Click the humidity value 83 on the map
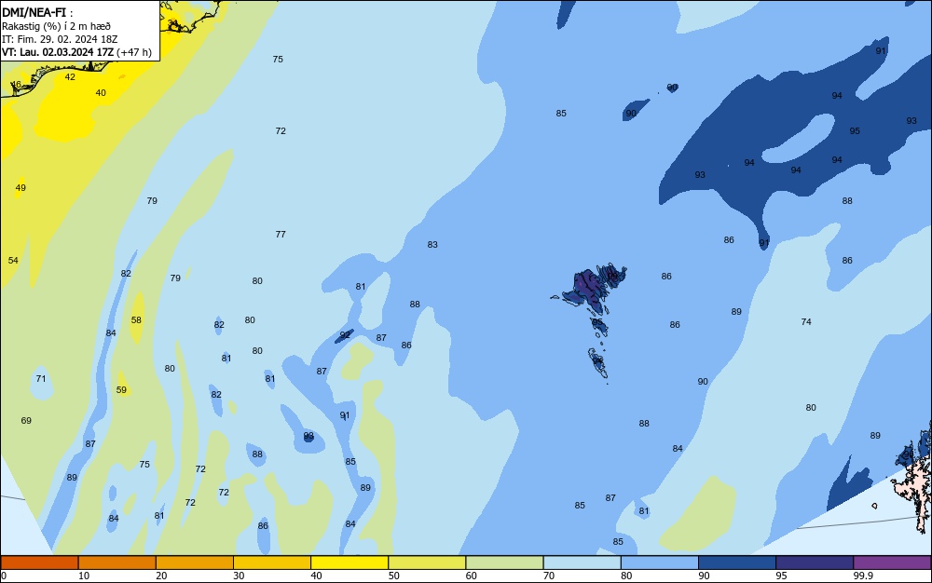Image resolution: width=932 pixels, height=583 pixels. tap(432, 245)
